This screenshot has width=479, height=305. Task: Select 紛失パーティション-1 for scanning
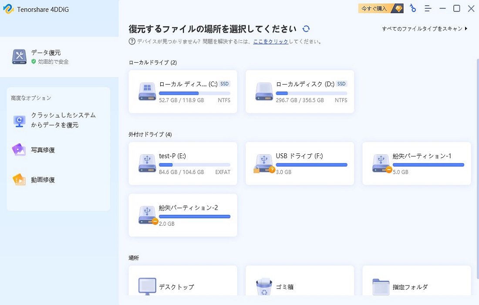(x=416, y=163)
